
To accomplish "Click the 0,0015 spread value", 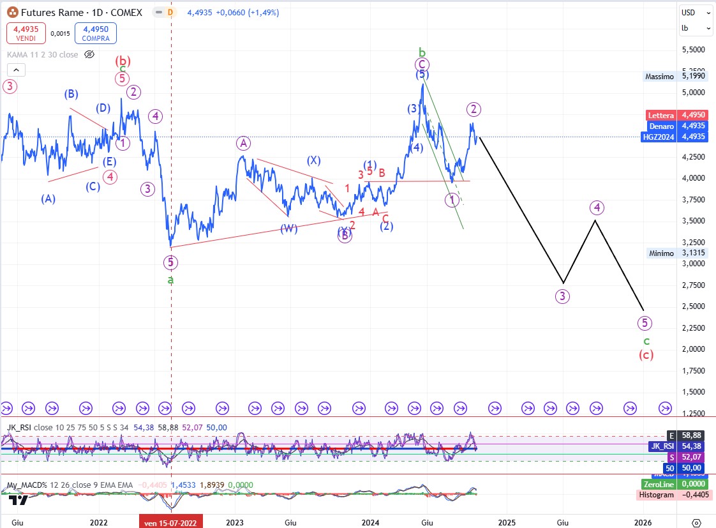I will 60,33.
